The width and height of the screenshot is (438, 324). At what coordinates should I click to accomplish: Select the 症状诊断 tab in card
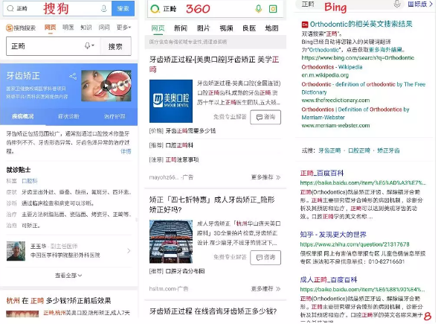pos(68,116)
